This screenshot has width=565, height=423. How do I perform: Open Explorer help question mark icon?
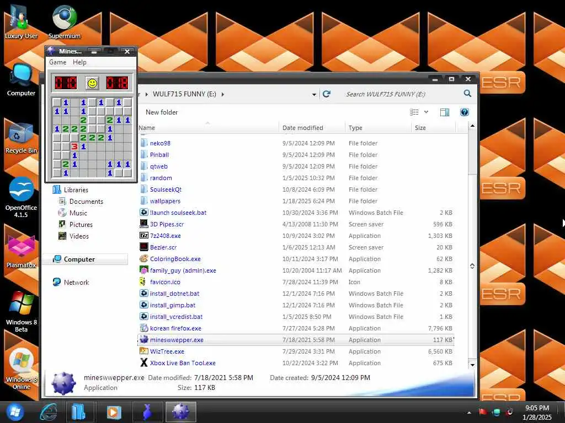[465, 112]
